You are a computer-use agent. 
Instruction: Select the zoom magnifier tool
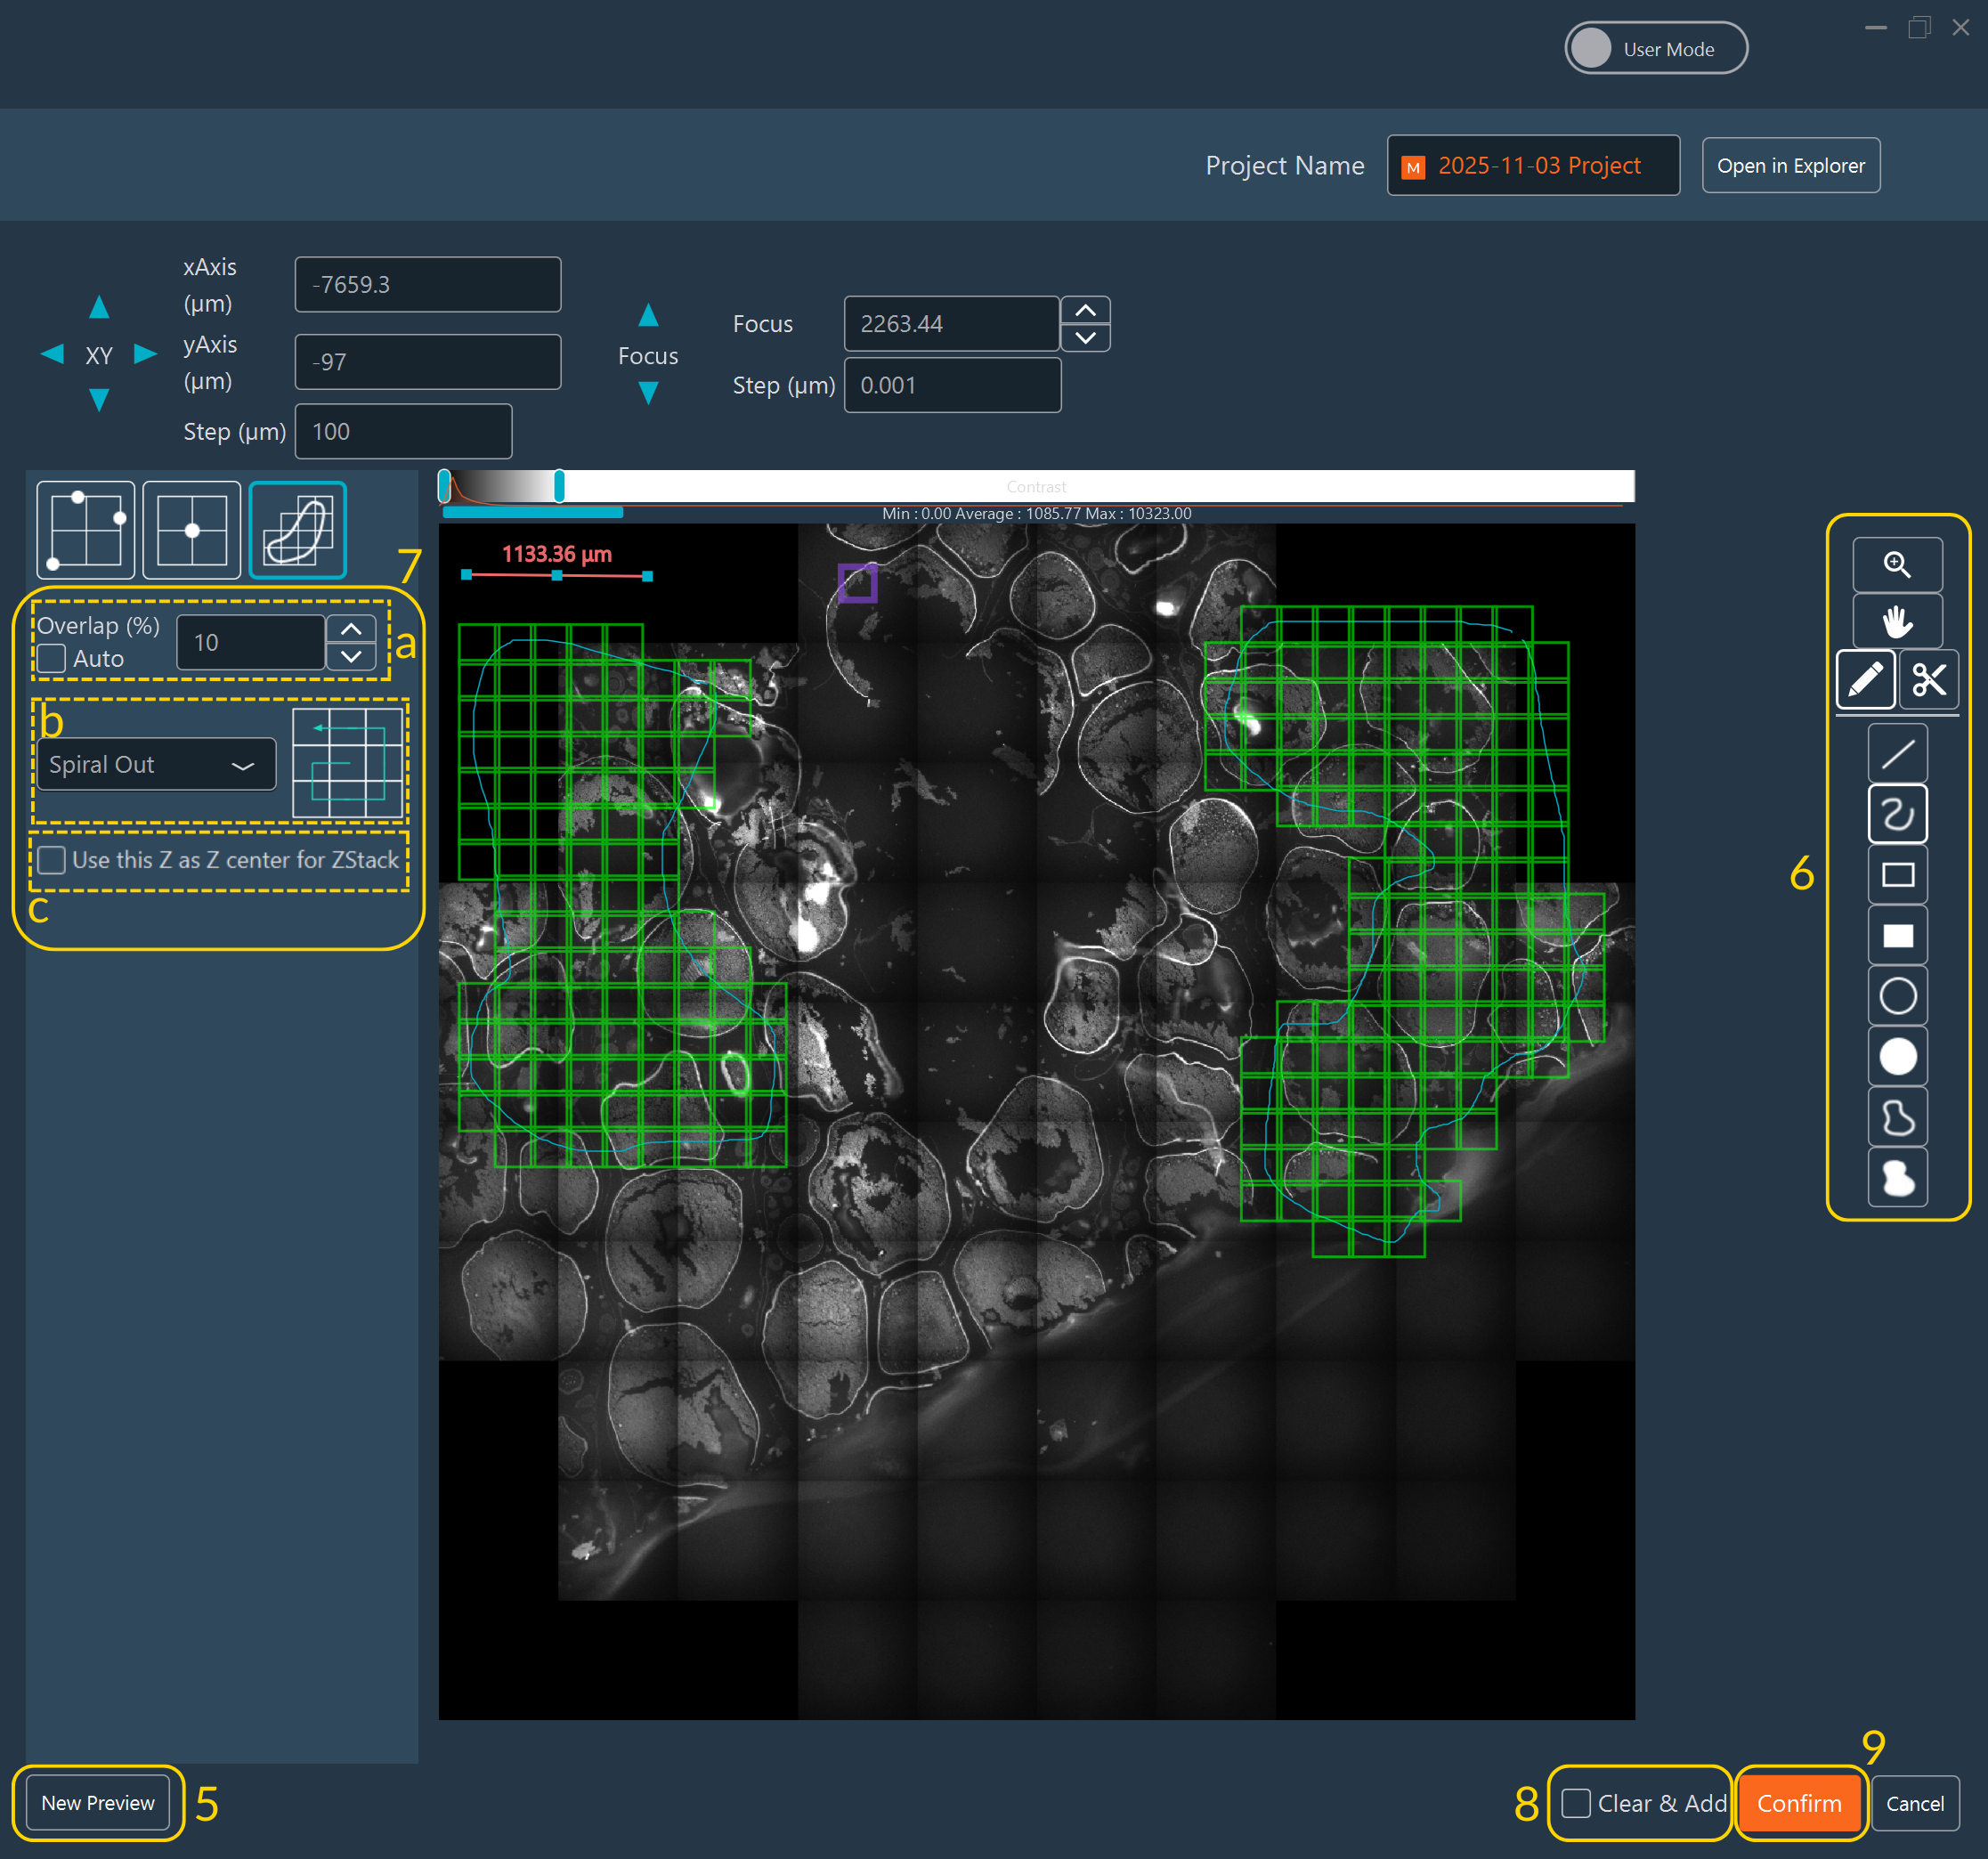tap(1896, 565)
